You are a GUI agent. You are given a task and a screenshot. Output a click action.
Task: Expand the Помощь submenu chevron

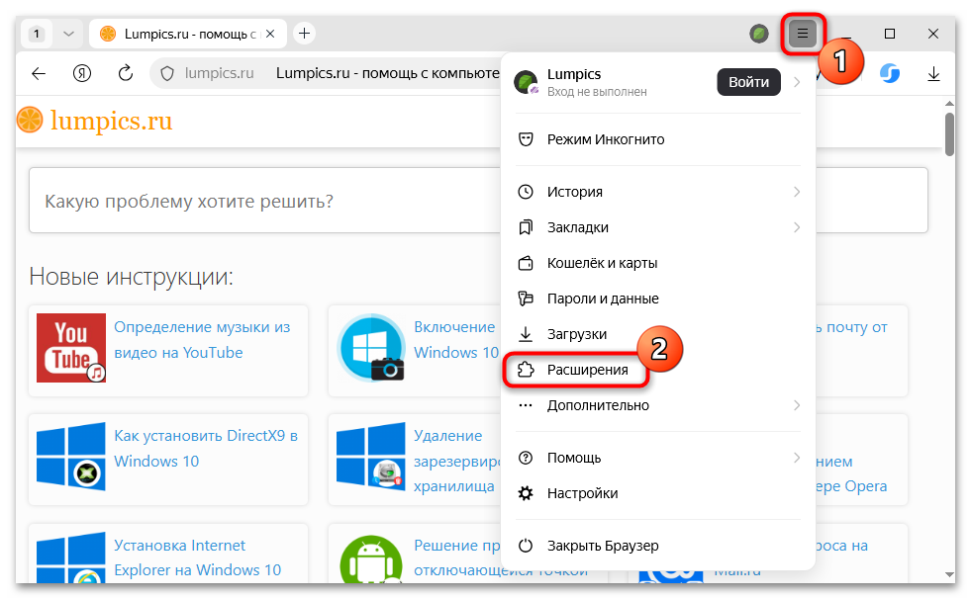point(797,458)
